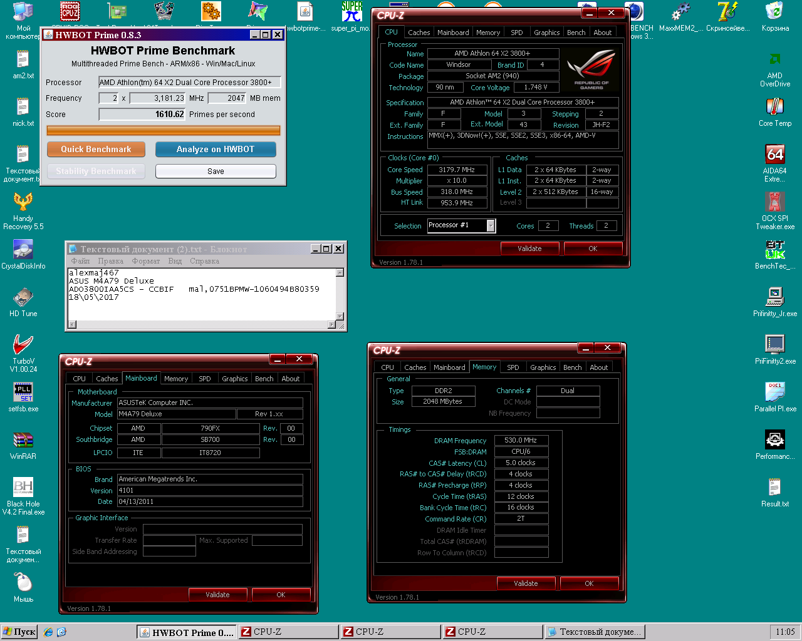Image resolution: width=802 pixels, height=641 pixels.
Task: Launch HD Tune desktop icon
Action: 23,302
